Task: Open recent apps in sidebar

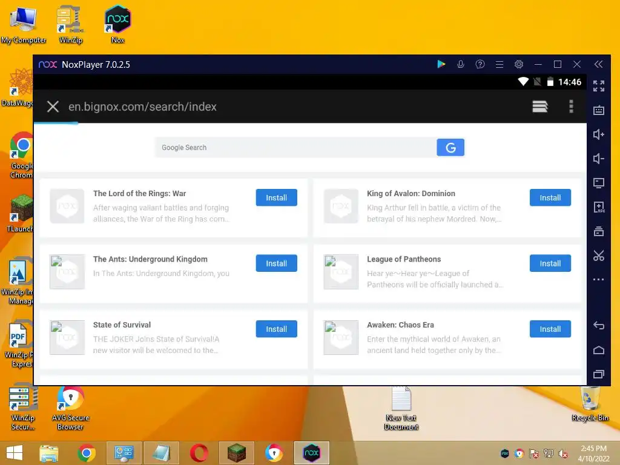Action: [599, 374]
